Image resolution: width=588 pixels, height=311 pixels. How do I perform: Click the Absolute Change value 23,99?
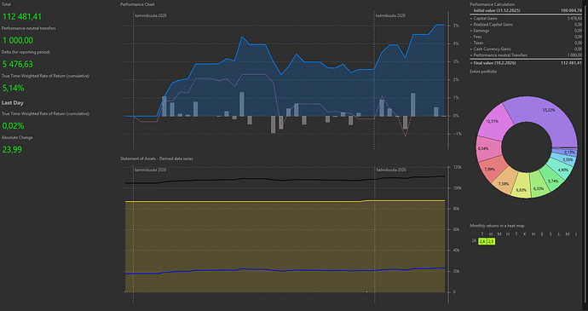pyautogui.click(x=12, y=150)
